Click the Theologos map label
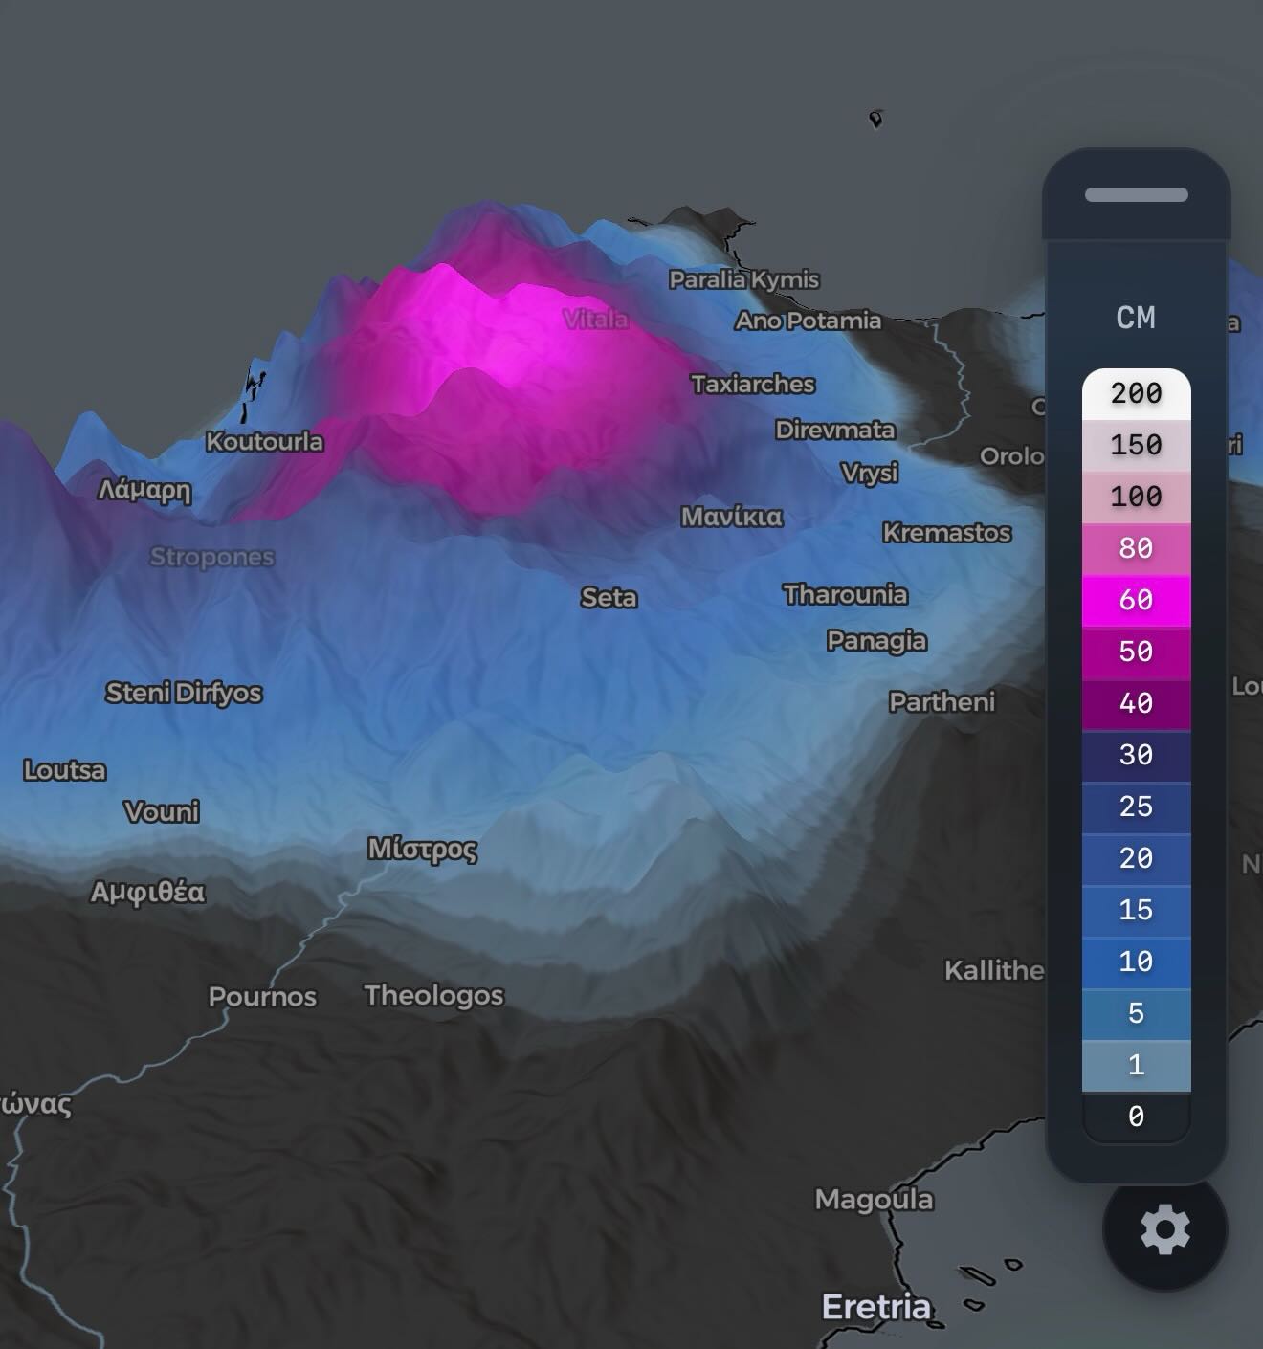1263x1349 pixels. click(433, 995)
